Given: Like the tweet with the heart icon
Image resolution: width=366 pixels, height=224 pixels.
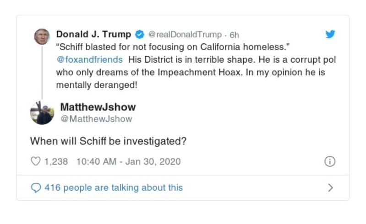Looking at the screenshot, I should pyautogui.click(x=35, y=161).
